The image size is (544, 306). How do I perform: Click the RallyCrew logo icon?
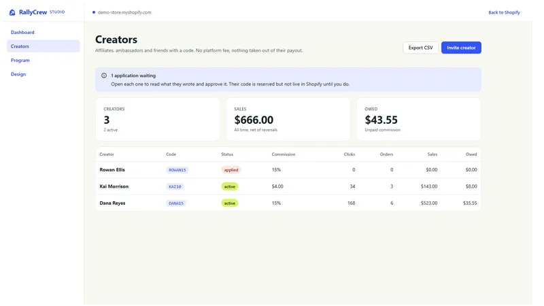(12, 12)
